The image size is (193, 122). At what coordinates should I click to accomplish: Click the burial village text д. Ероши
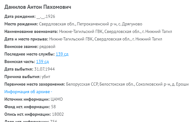pyautogui.click(x=180, y=84)
